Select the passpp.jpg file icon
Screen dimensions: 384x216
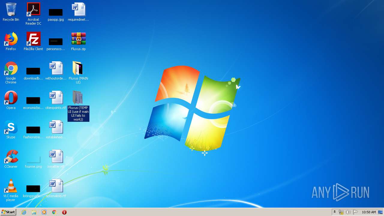pos(56,14)
